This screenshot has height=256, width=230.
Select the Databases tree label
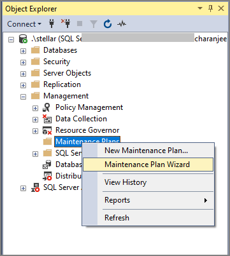coord(61,50)
